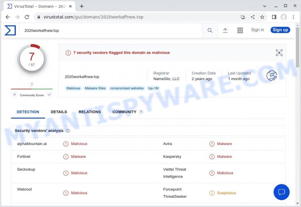Viewport: 301px width, 207px height.
Task: Click Avira Malware warning icon
Action: (x=212, y=144)
